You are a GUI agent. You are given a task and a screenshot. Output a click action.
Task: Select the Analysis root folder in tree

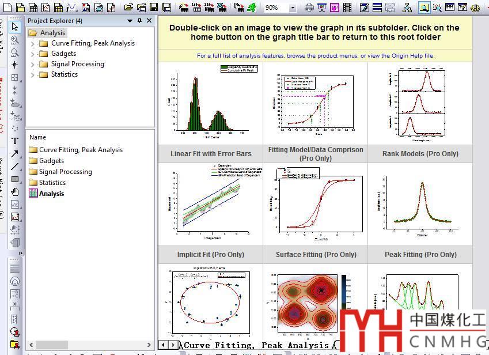47,33
